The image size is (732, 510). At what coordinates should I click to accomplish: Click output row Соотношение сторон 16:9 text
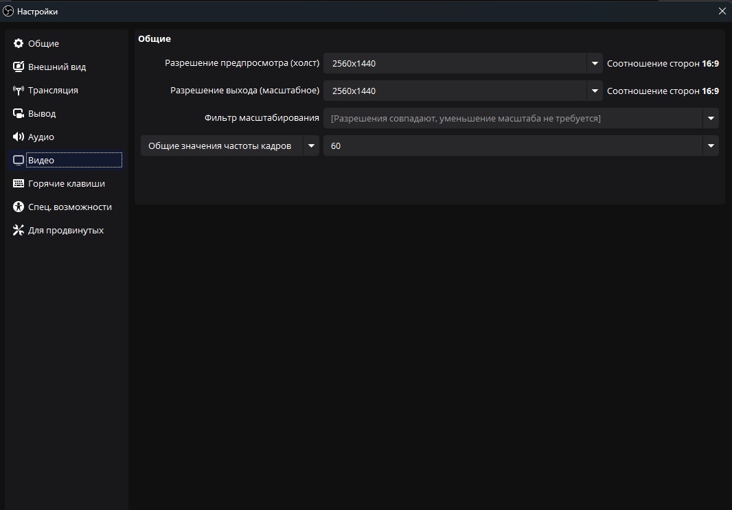coord(663,91)
